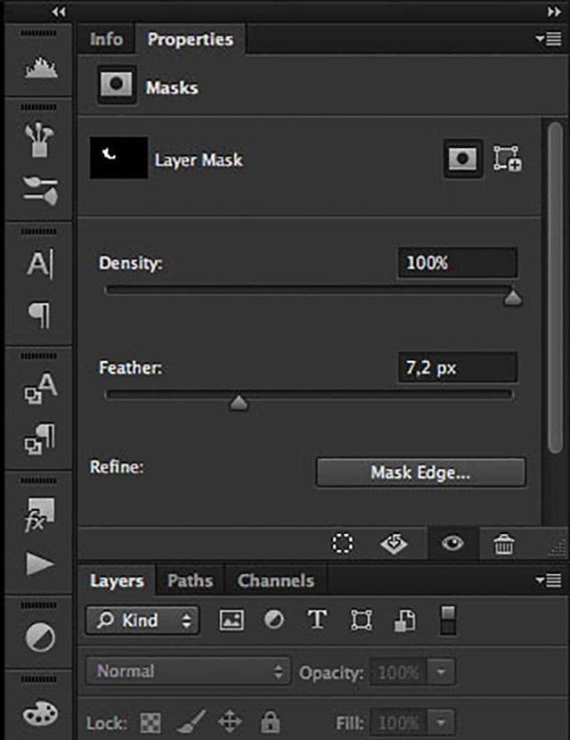Click the Masks icon in Properties header
Screen dimensions: 570x740
coord(117,85)
